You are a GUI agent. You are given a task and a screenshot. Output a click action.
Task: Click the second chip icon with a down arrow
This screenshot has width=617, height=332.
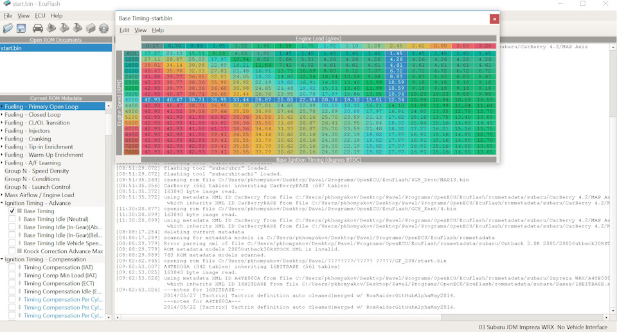point(78,28)
